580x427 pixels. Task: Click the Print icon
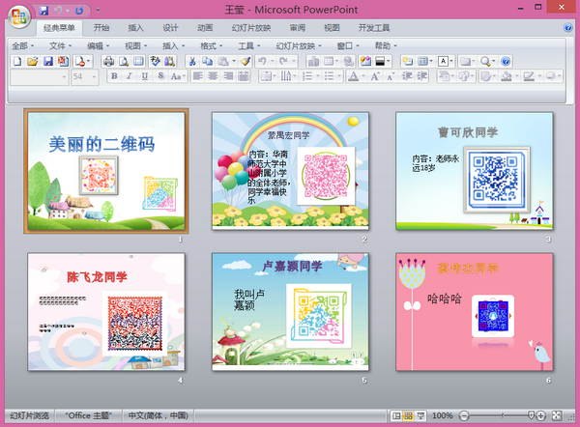(108, 61)
